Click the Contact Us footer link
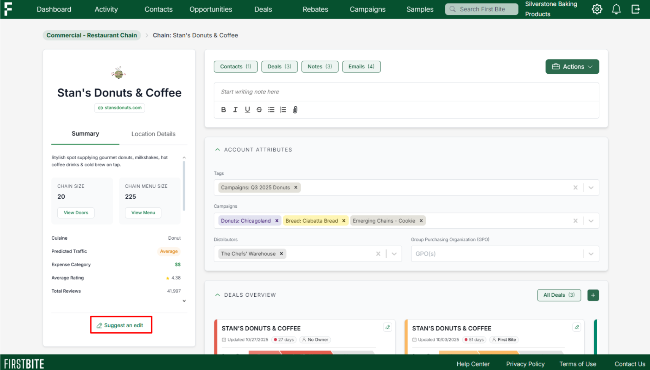650x370 pixels. 630,364
